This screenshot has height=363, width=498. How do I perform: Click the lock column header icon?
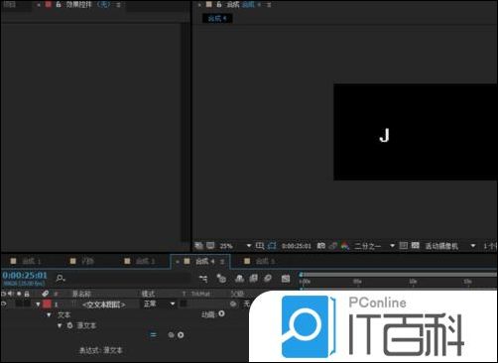click(27, 294)
